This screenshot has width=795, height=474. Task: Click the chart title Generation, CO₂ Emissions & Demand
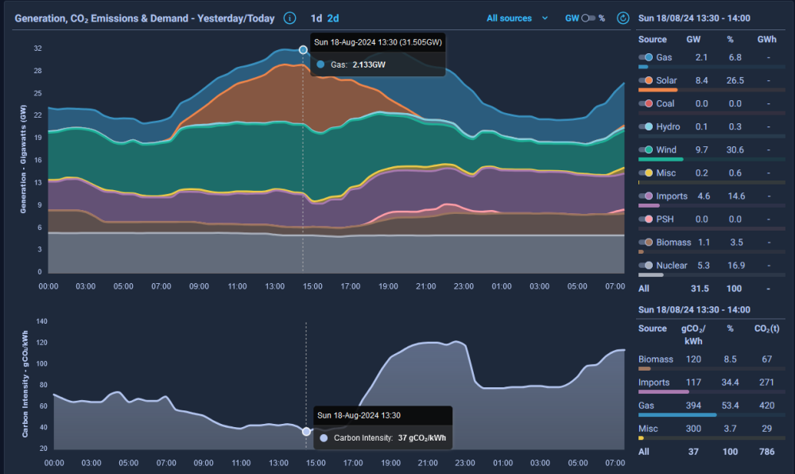point(145,18)
